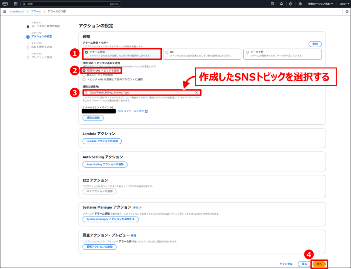Image resolution: width=351 pixels, height=269 pixels.
Task: Open the notifications bell icon
Action: coord(281,4)
